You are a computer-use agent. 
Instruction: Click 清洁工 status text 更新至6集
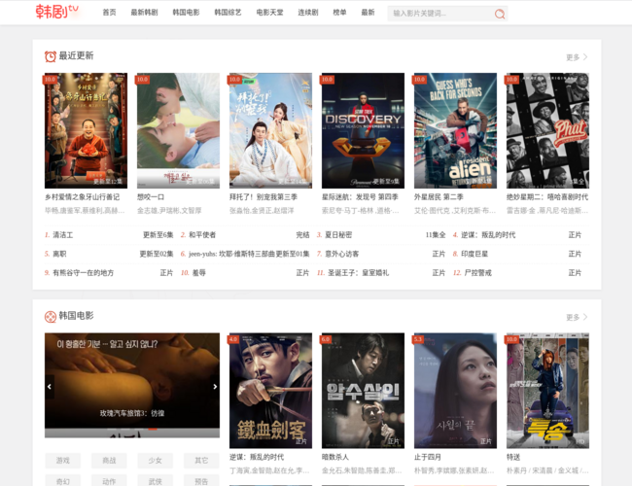[158, 235]
